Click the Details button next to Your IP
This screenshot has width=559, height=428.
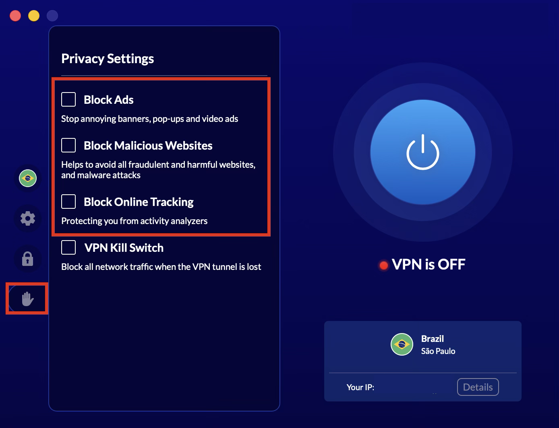[478, 387]
